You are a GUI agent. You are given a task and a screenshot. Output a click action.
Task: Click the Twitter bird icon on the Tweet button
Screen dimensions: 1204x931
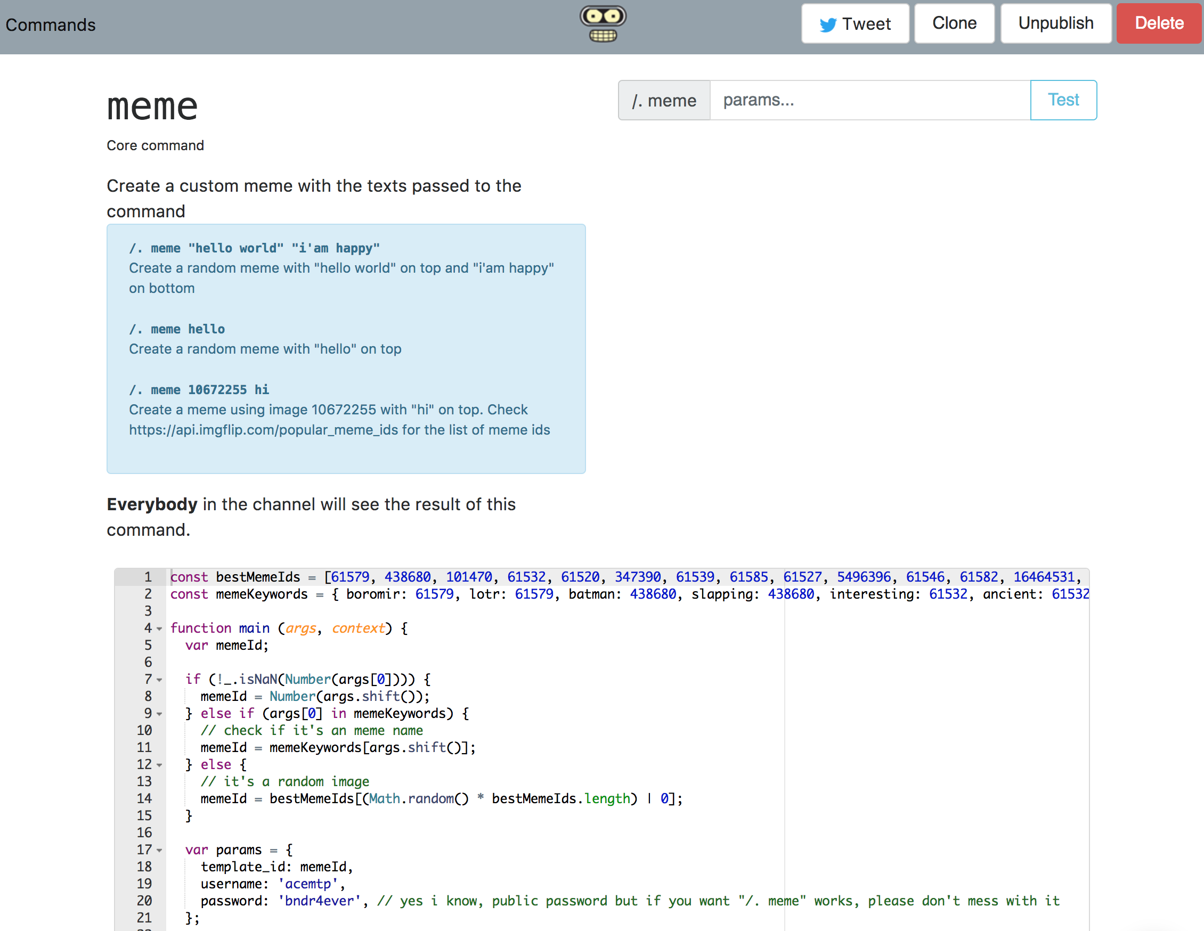click(828, 24)
